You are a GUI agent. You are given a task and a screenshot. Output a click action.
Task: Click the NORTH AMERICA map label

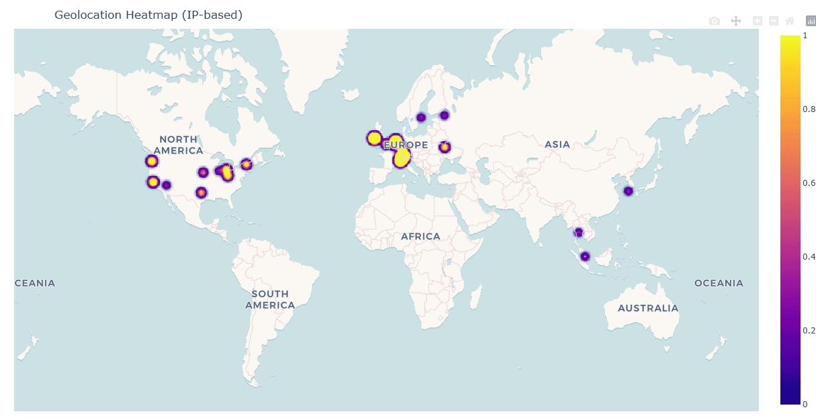pos(177,144)
